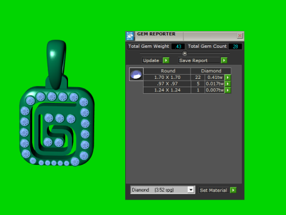Click the Total Gem Count label
This screenshot has width=286, height=215.
click(207, 46)
